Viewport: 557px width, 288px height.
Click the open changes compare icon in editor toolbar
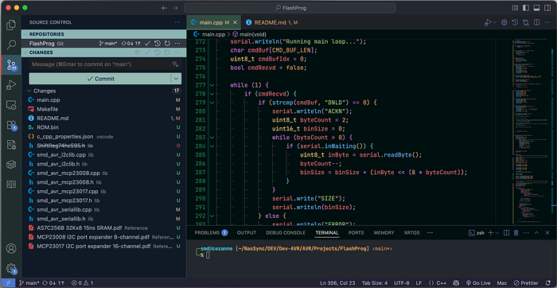526,22
